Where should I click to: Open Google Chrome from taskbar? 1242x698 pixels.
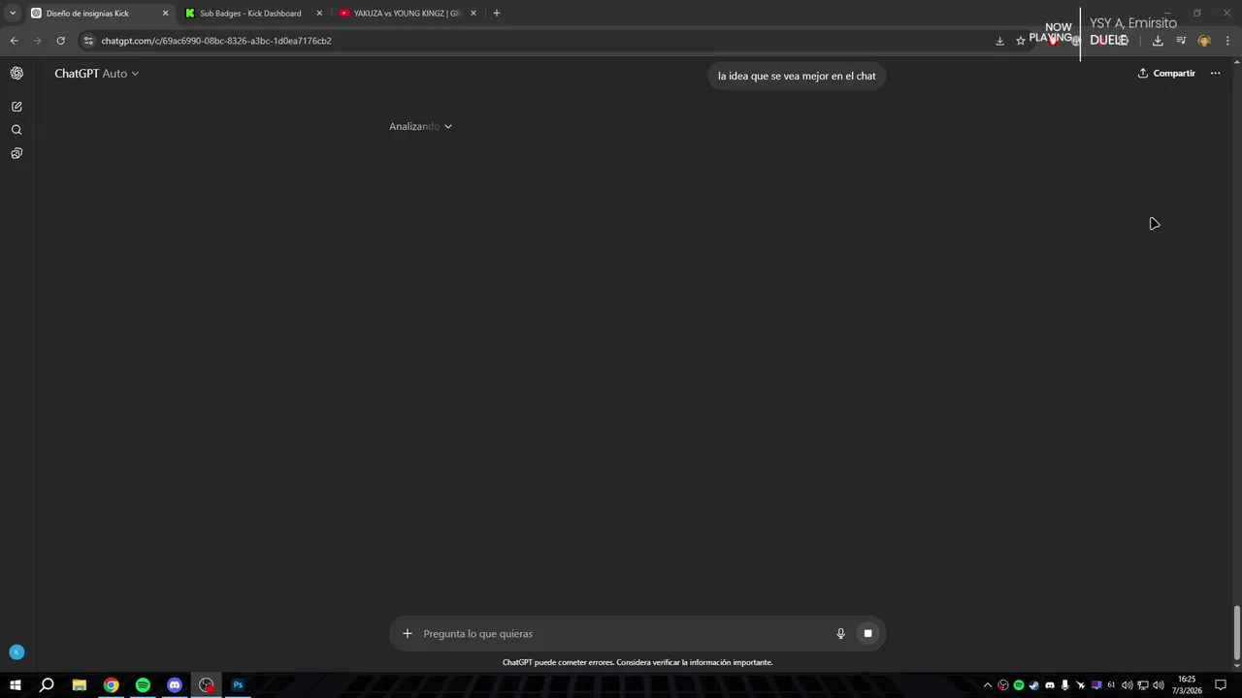[112, 685]
